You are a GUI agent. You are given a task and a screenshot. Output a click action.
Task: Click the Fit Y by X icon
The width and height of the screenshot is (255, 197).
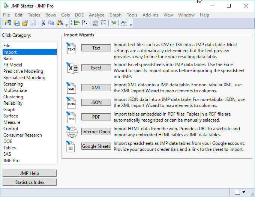coord(85,23)
